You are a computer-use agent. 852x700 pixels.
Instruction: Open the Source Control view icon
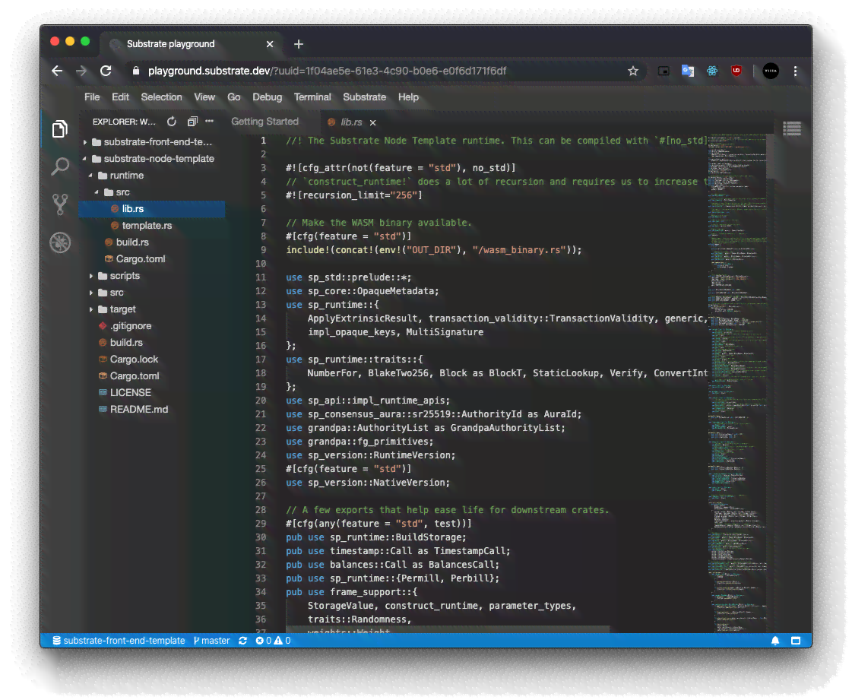click(60, 204)
